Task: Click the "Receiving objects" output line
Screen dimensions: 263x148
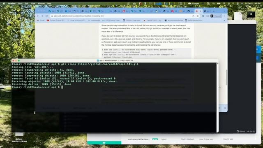Action: coord(64,81)
